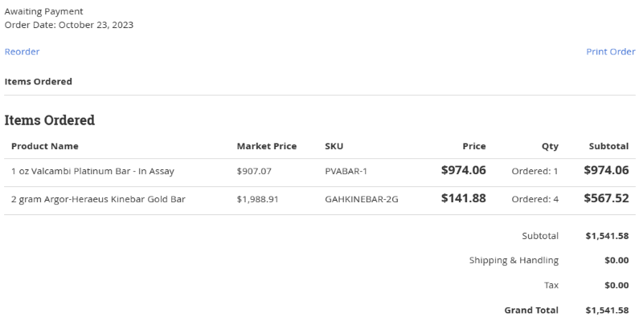The image size is (643, 325).
Task: Open the Print Order link
Action: point(610,51)
